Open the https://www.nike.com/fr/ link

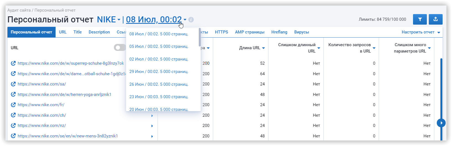point(41,105)
